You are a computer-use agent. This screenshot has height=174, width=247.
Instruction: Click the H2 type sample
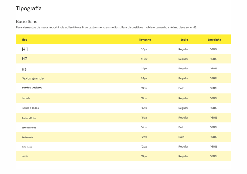point(24,59)
